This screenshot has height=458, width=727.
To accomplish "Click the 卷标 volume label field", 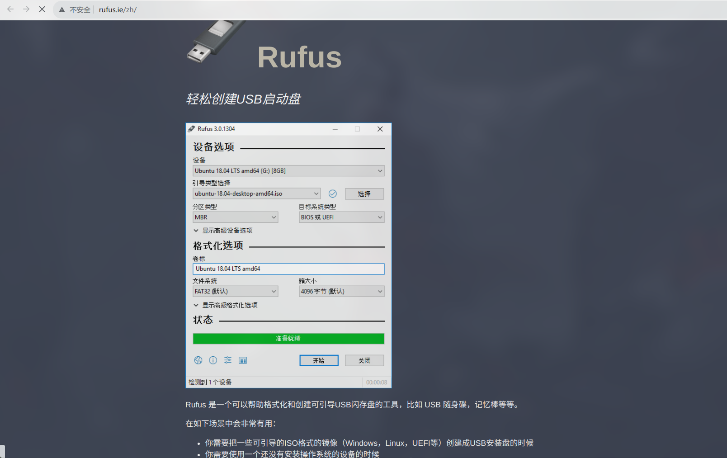I will pyautogui.click(x=288, y=269).
